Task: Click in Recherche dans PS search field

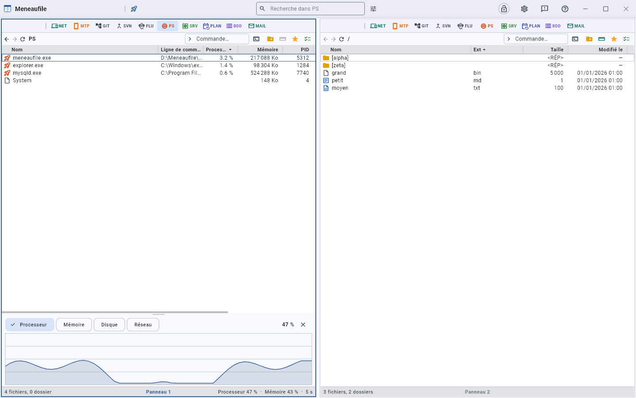Action: tap(310, 9)
